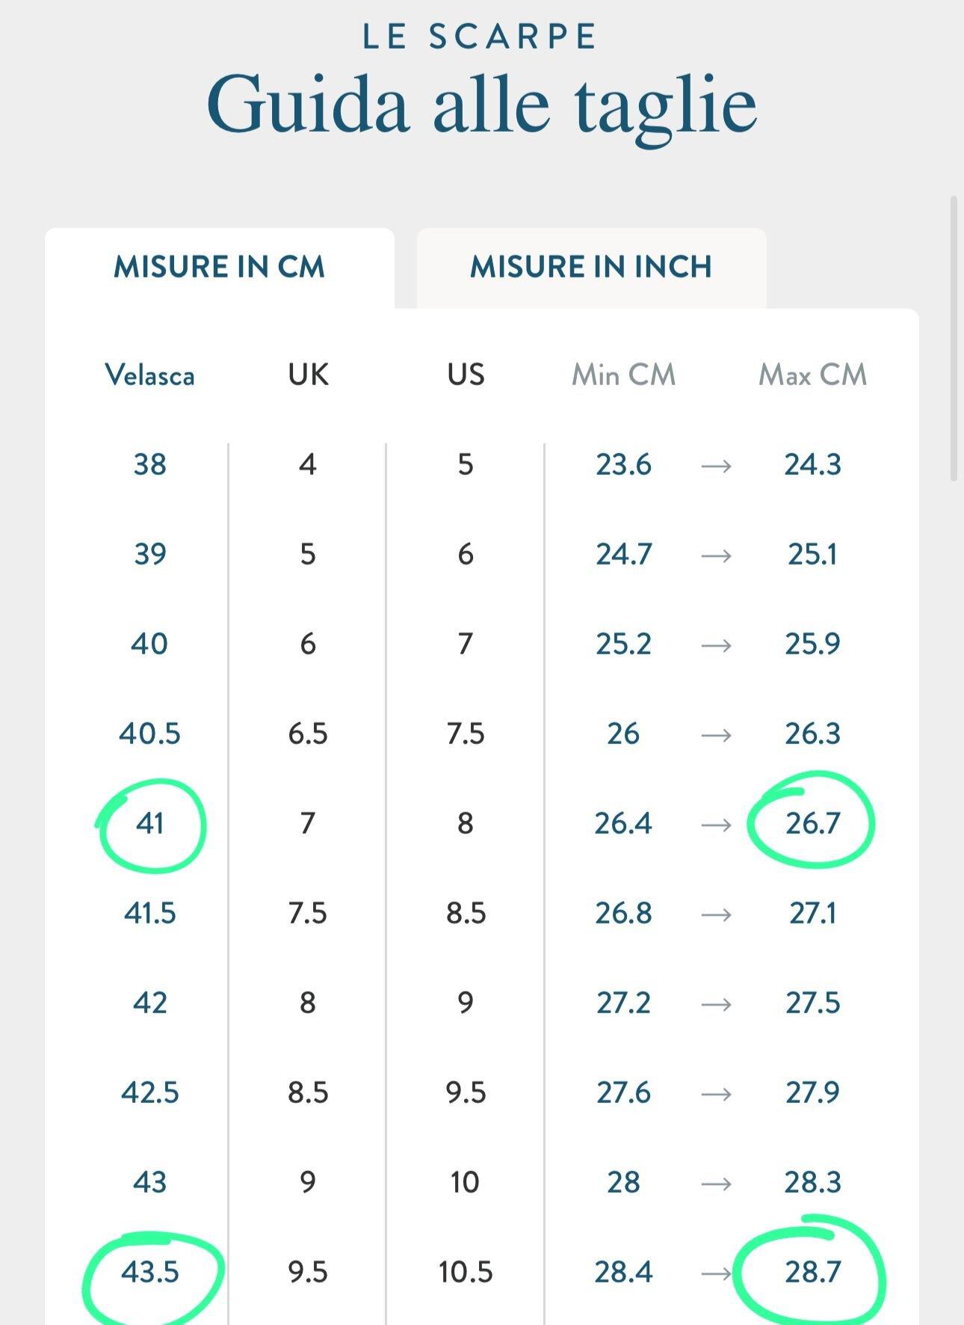Click the arrow between 27.6 and 27.9
964x1325 pixels.
tap(716, 1094)
